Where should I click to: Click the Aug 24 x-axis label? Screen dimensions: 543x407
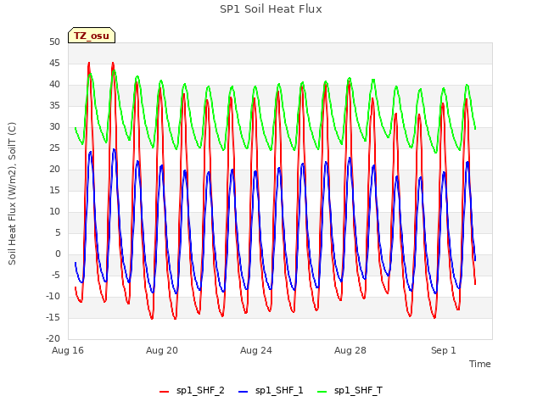pyautogui.click(x=256, y=350)
